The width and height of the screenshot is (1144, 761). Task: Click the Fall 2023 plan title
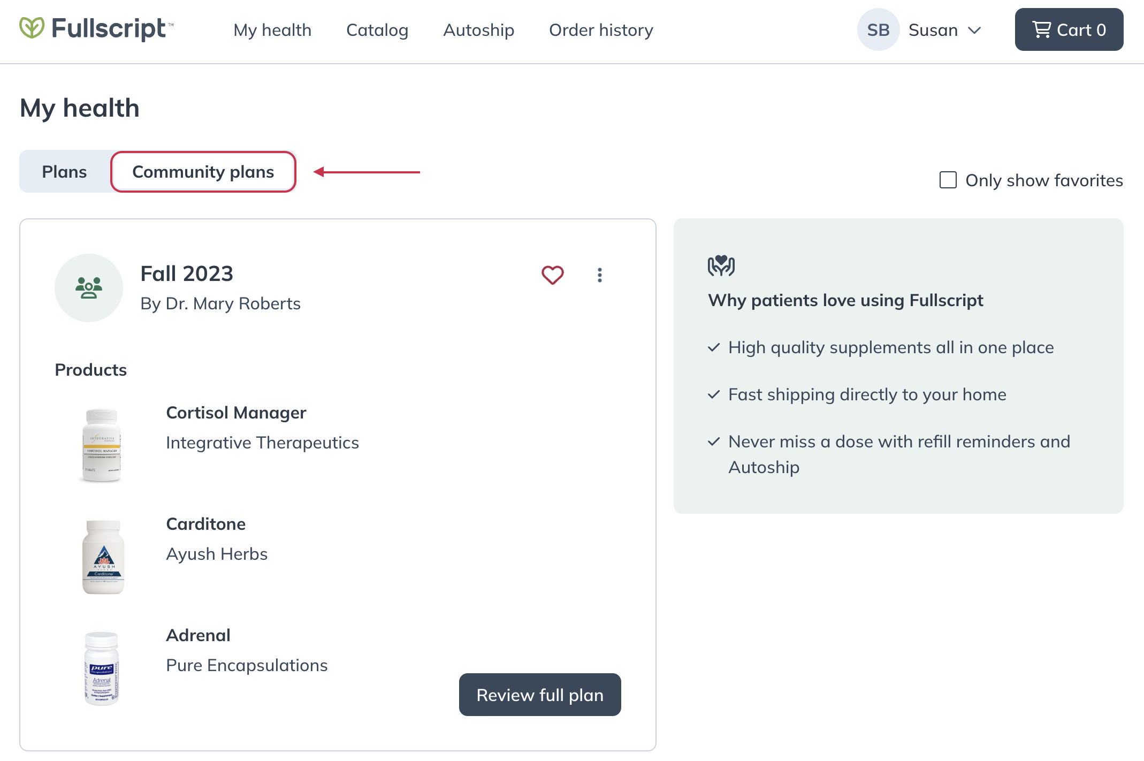pos(187,273)
